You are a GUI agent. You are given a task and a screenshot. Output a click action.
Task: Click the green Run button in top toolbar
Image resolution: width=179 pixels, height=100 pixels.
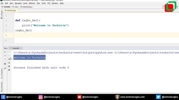point(178,7)
